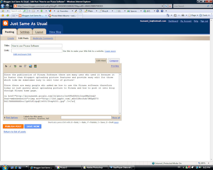Click the Link input field

tap(37, 51)
